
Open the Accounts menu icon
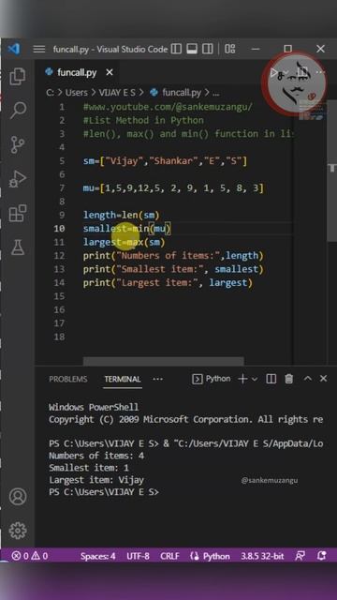click(18, 496)
